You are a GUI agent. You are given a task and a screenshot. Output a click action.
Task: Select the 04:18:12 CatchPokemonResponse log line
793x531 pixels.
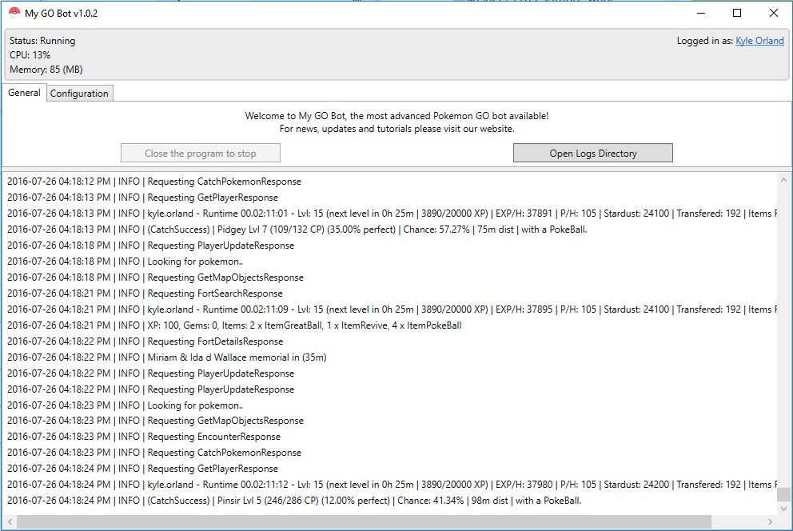tap(154, 182)
